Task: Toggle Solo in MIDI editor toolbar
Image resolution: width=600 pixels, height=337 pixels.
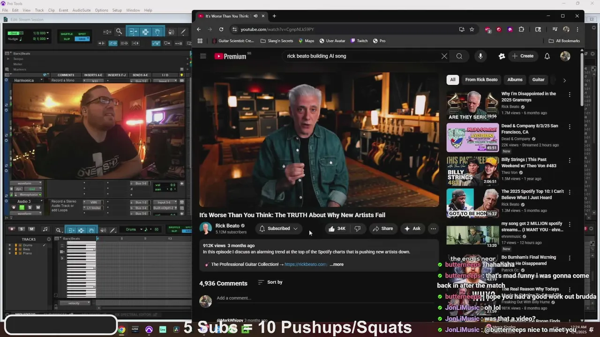Action: [x=22, y=229]
